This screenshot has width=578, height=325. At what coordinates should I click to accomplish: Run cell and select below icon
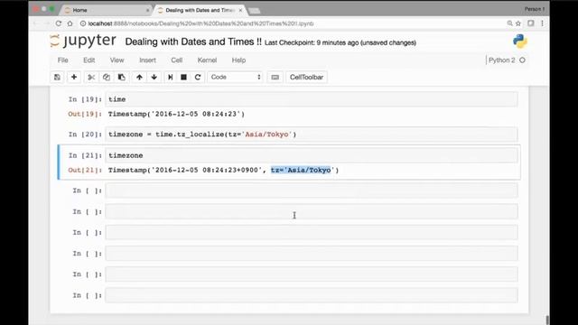point(171,77)
